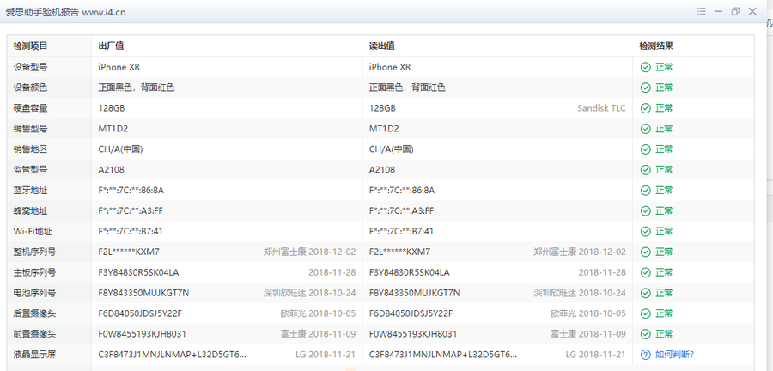Viewport: 773px width, 371px height.
Task: Click iPhone XR in the 出厂值 column
Action: (119, 67)
